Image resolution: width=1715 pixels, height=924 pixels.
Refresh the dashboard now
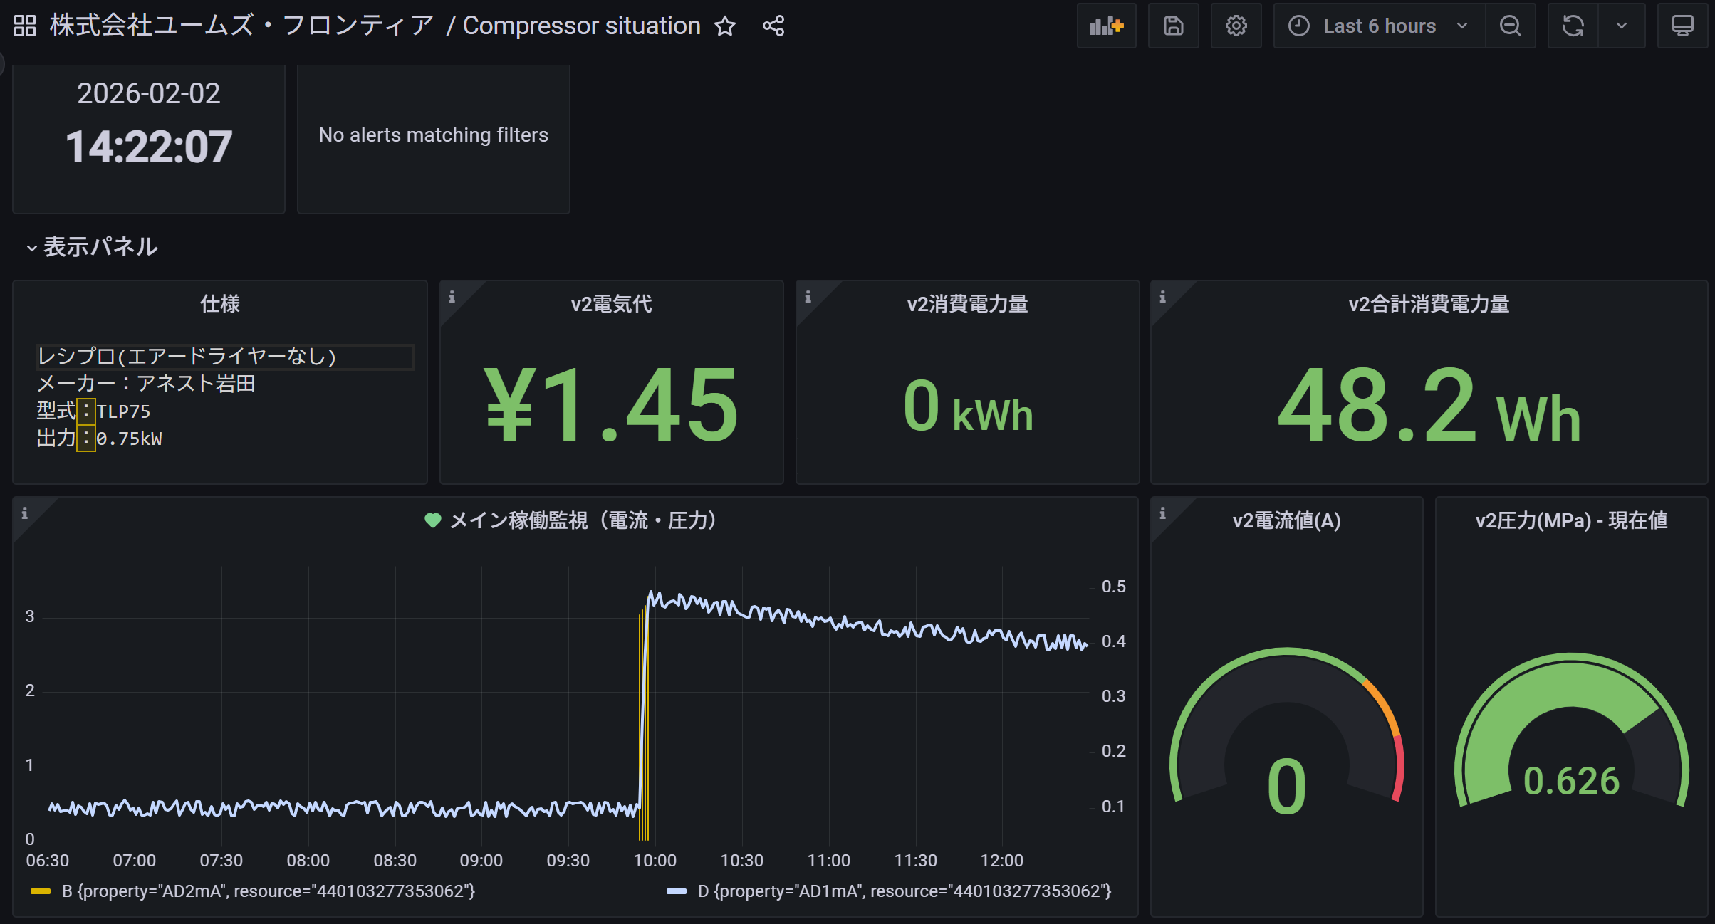click(1573, 26)
